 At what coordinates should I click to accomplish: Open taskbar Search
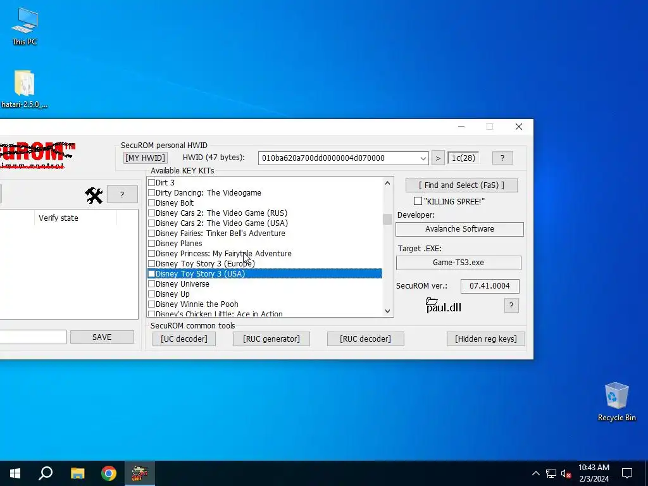46,473
